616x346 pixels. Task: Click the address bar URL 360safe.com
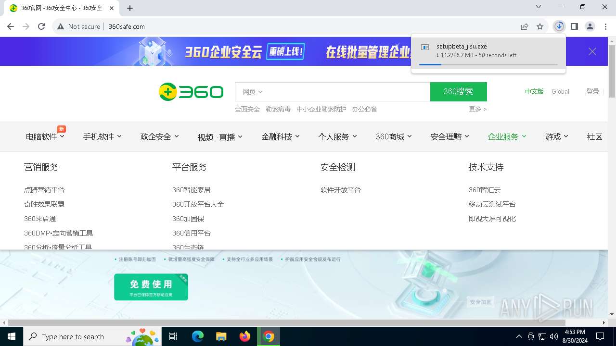127,26
